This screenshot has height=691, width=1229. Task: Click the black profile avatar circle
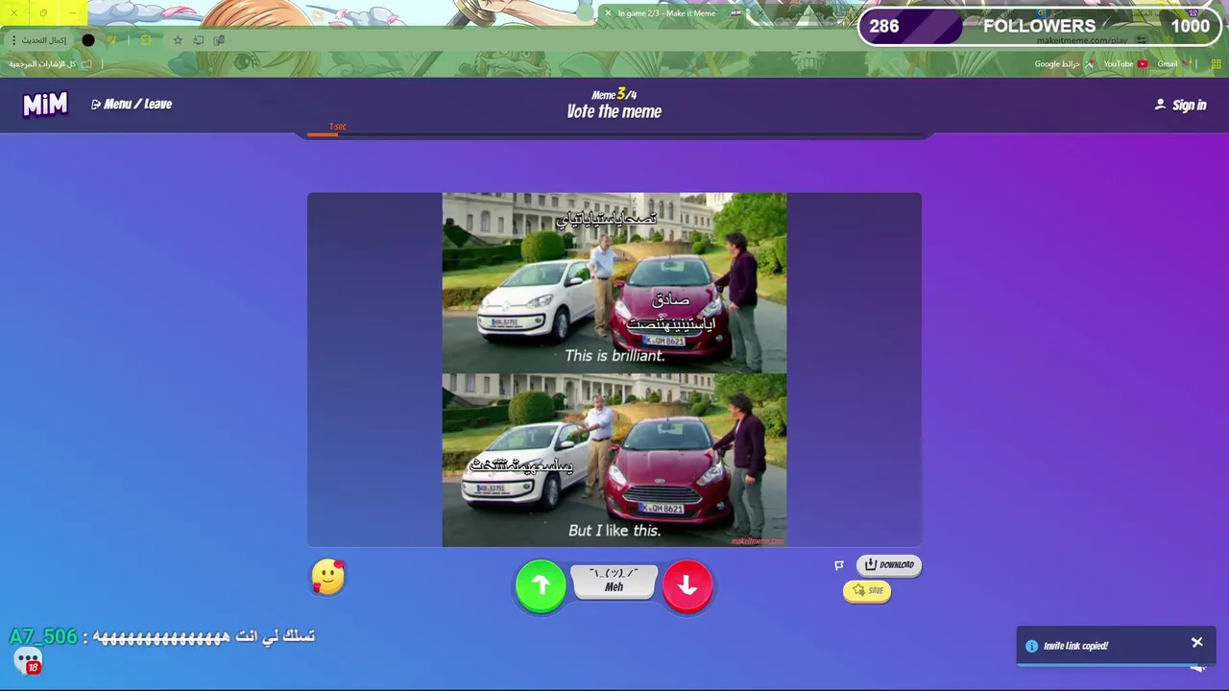pos(88,40)
